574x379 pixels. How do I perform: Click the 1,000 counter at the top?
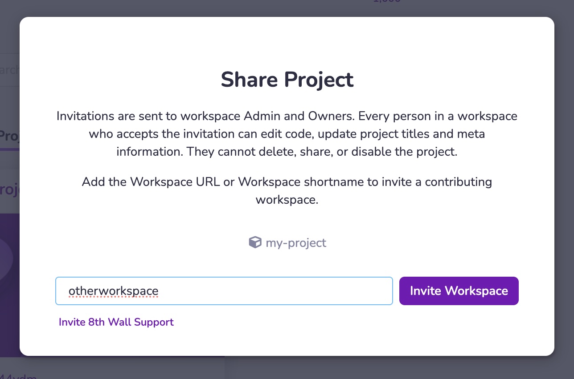[x=386, y=2]
